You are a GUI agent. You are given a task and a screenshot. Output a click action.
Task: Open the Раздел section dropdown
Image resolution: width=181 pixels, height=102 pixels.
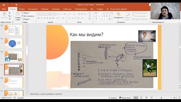26,19
